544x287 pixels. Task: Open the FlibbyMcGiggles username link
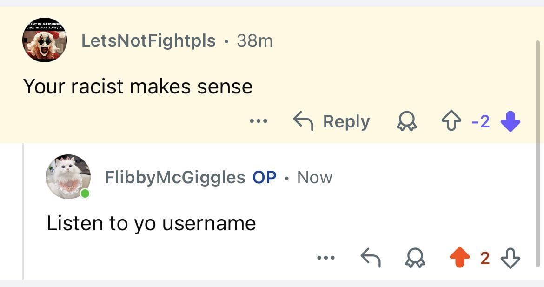click(x=175, y=177)
